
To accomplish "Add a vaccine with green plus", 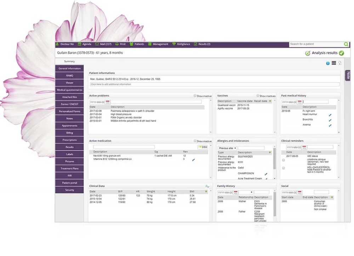I will click(x=270, y=101).
